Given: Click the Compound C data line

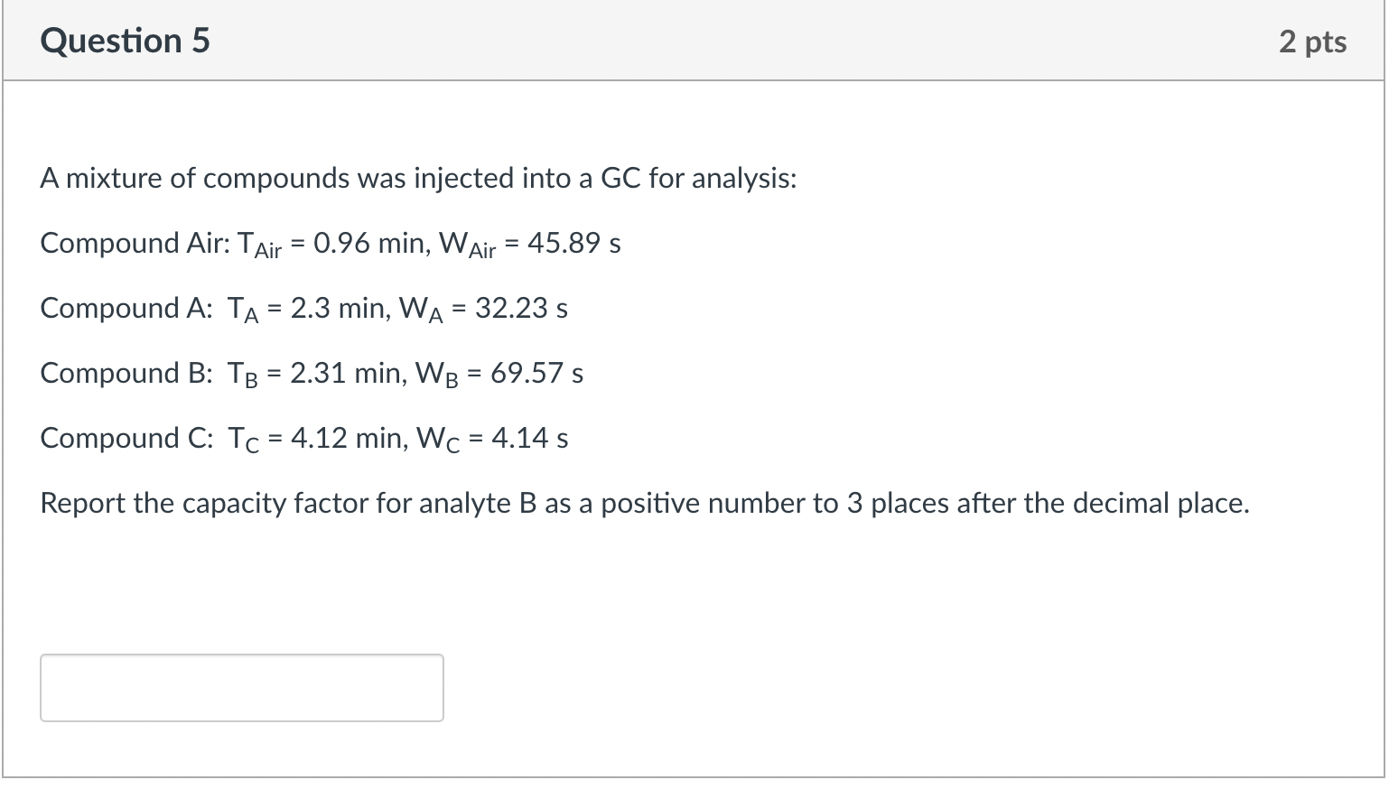Looking at the screenshot, I should (304, 439).
